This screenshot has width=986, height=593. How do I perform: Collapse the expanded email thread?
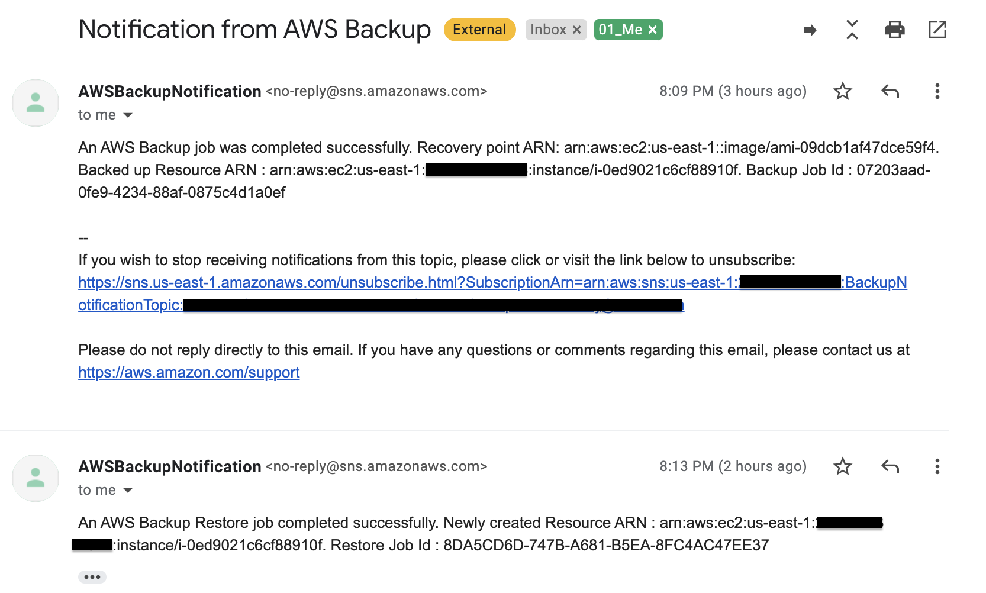tap(852, 30)
